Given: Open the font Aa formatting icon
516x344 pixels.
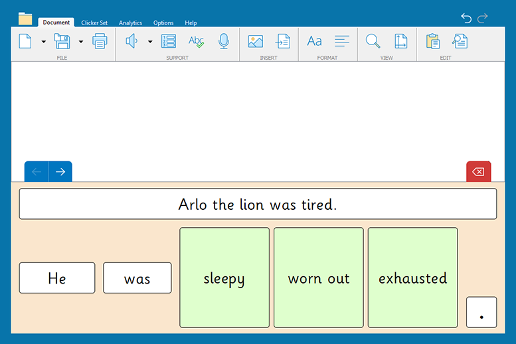Looking at the screenshot, I should pos(314,41).
